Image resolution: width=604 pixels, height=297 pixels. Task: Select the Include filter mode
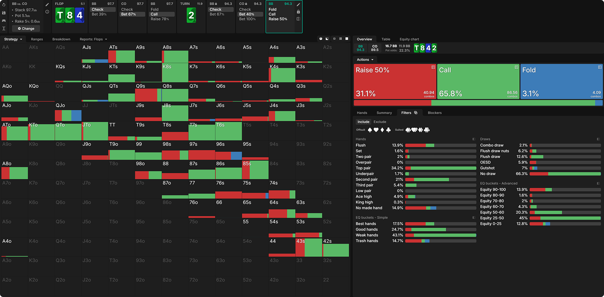click(x=363, y=122)
